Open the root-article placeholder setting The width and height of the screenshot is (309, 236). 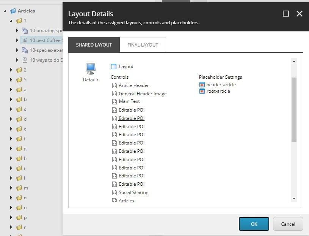(x=218, y=91)
